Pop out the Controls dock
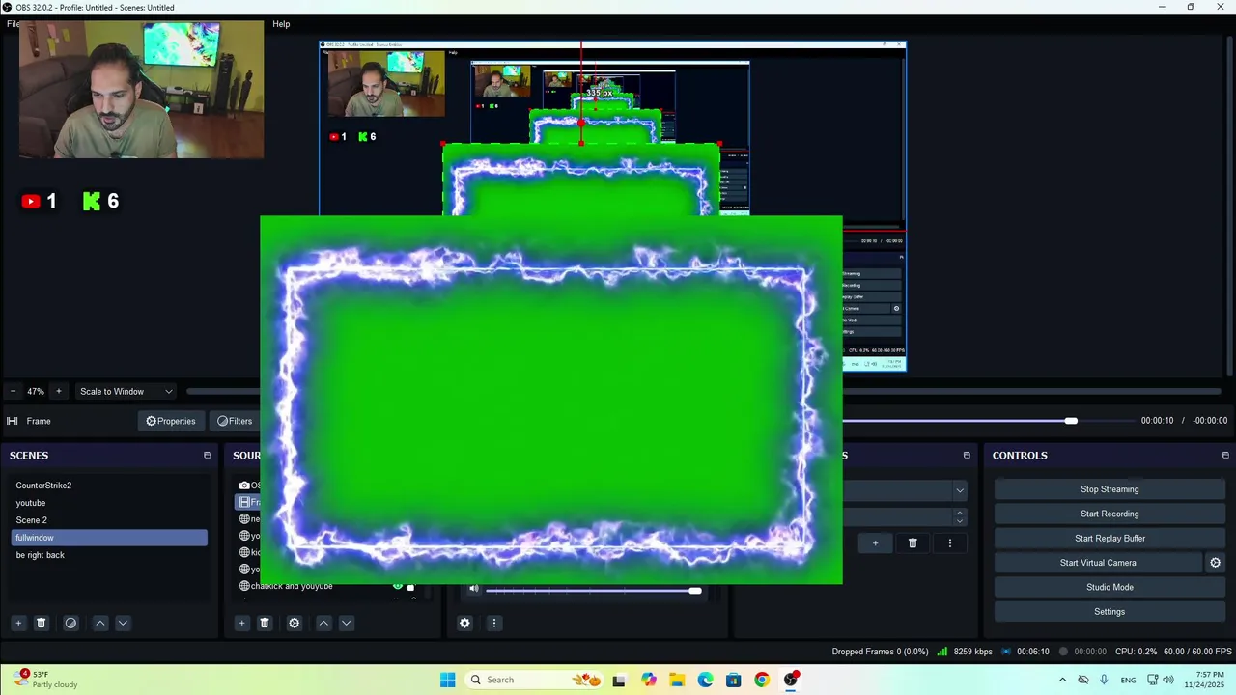This screenshot has width=1236, height=695. tap(1225, 455)
